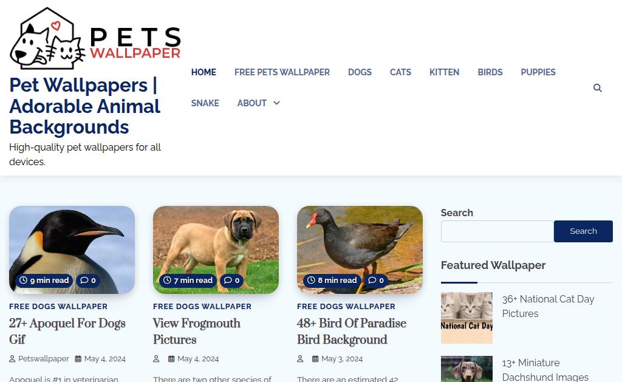Open the Snake navigation item
The image size is (622, 382).
tap(205, 103)
